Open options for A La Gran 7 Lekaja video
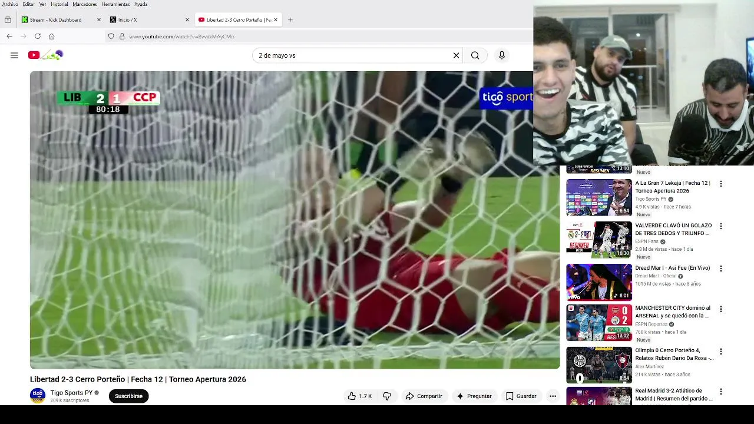 (720, 184)
